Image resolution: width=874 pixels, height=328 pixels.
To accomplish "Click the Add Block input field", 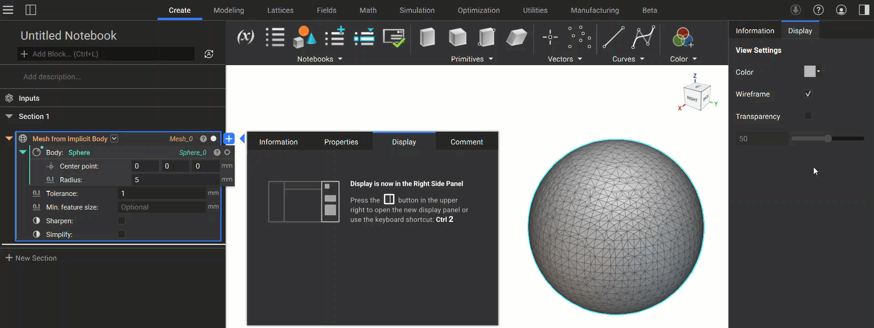I will [x=106, y=54].
